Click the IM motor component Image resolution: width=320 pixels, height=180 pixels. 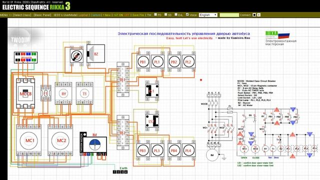(x=93, y=144)
